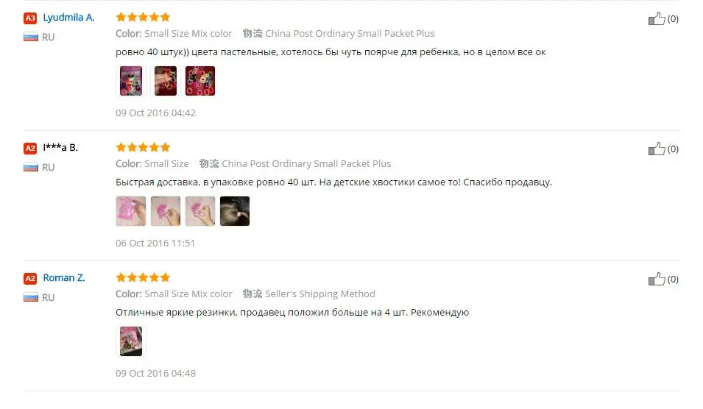View first pink package photo from I***a B.
The height and width of the screenshot is (409, 703).
click(131, 211)
